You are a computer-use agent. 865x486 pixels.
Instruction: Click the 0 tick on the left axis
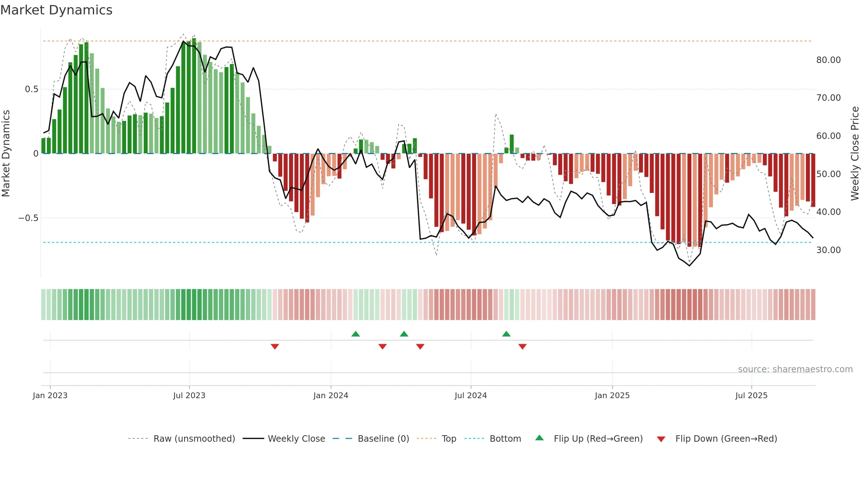point(36,154)
